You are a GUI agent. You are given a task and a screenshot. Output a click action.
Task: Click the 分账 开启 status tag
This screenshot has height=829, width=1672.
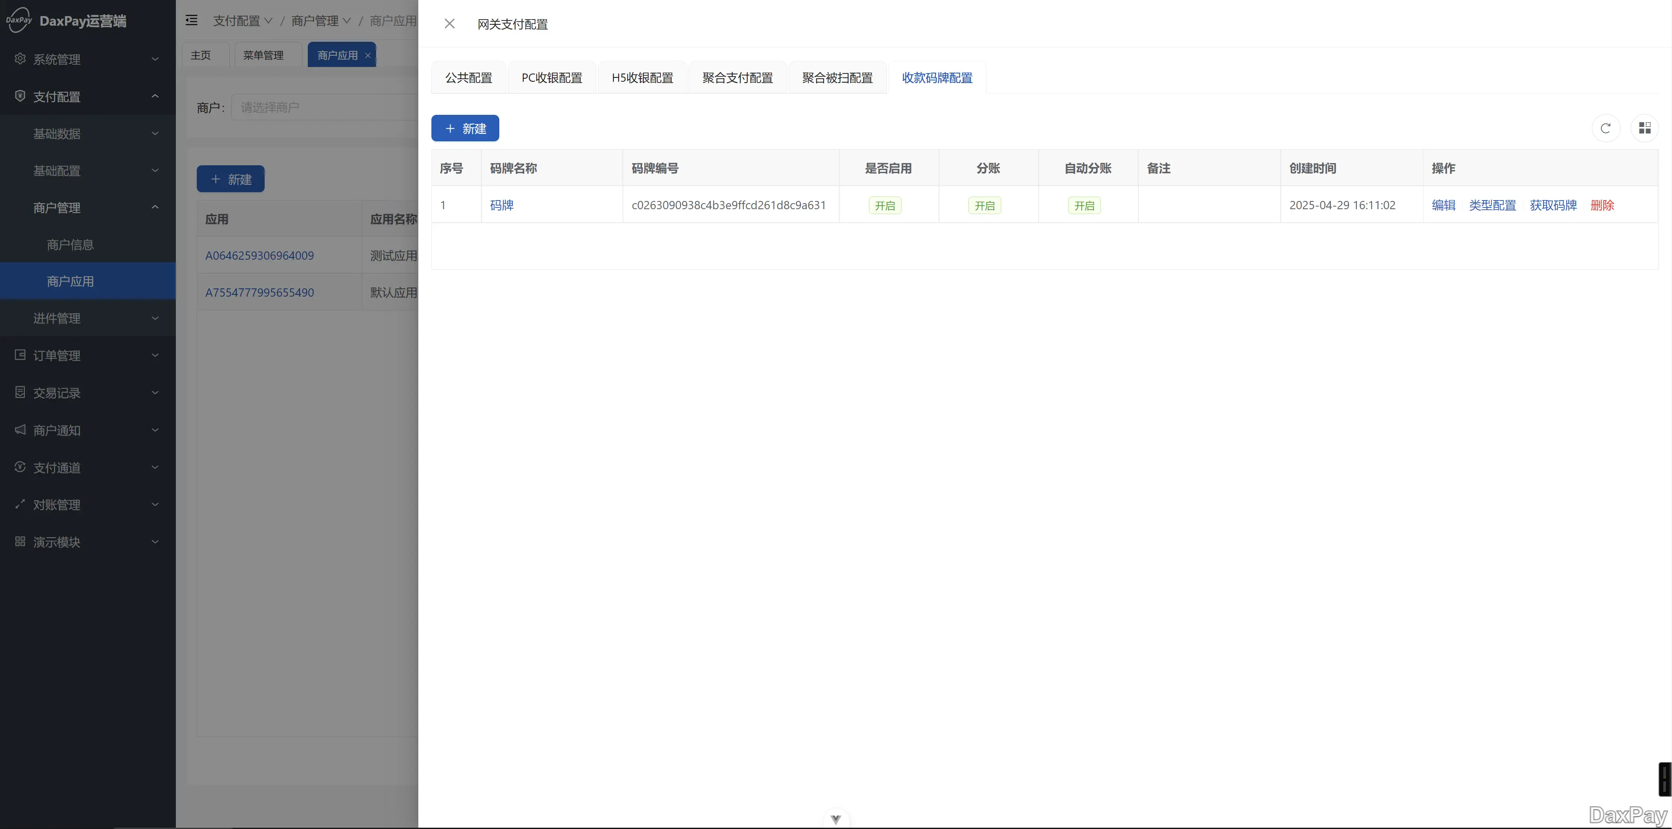(x=985, y=206)
